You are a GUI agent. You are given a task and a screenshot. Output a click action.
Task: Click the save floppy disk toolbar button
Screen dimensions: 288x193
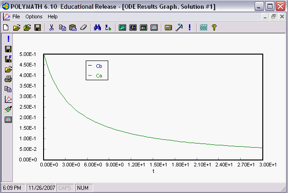click(38, 28)
